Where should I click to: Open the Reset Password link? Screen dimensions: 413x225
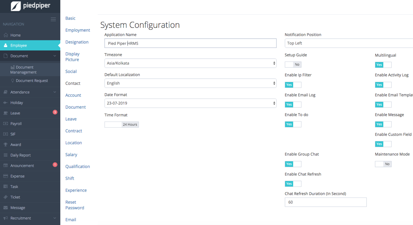(75, 205)
